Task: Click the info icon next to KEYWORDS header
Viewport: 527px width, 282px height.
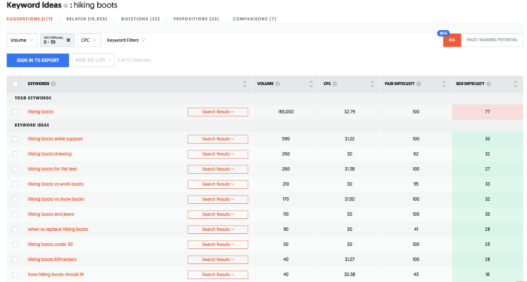Action: coord(53,83)
